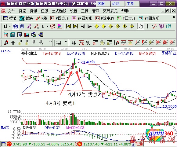Click the red-node line drawing icon

point(154,26)
